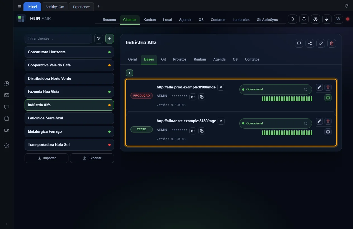This screenshot has height=229, width=353.
Task: Click the Exportar button
Action: click(92, 158)
